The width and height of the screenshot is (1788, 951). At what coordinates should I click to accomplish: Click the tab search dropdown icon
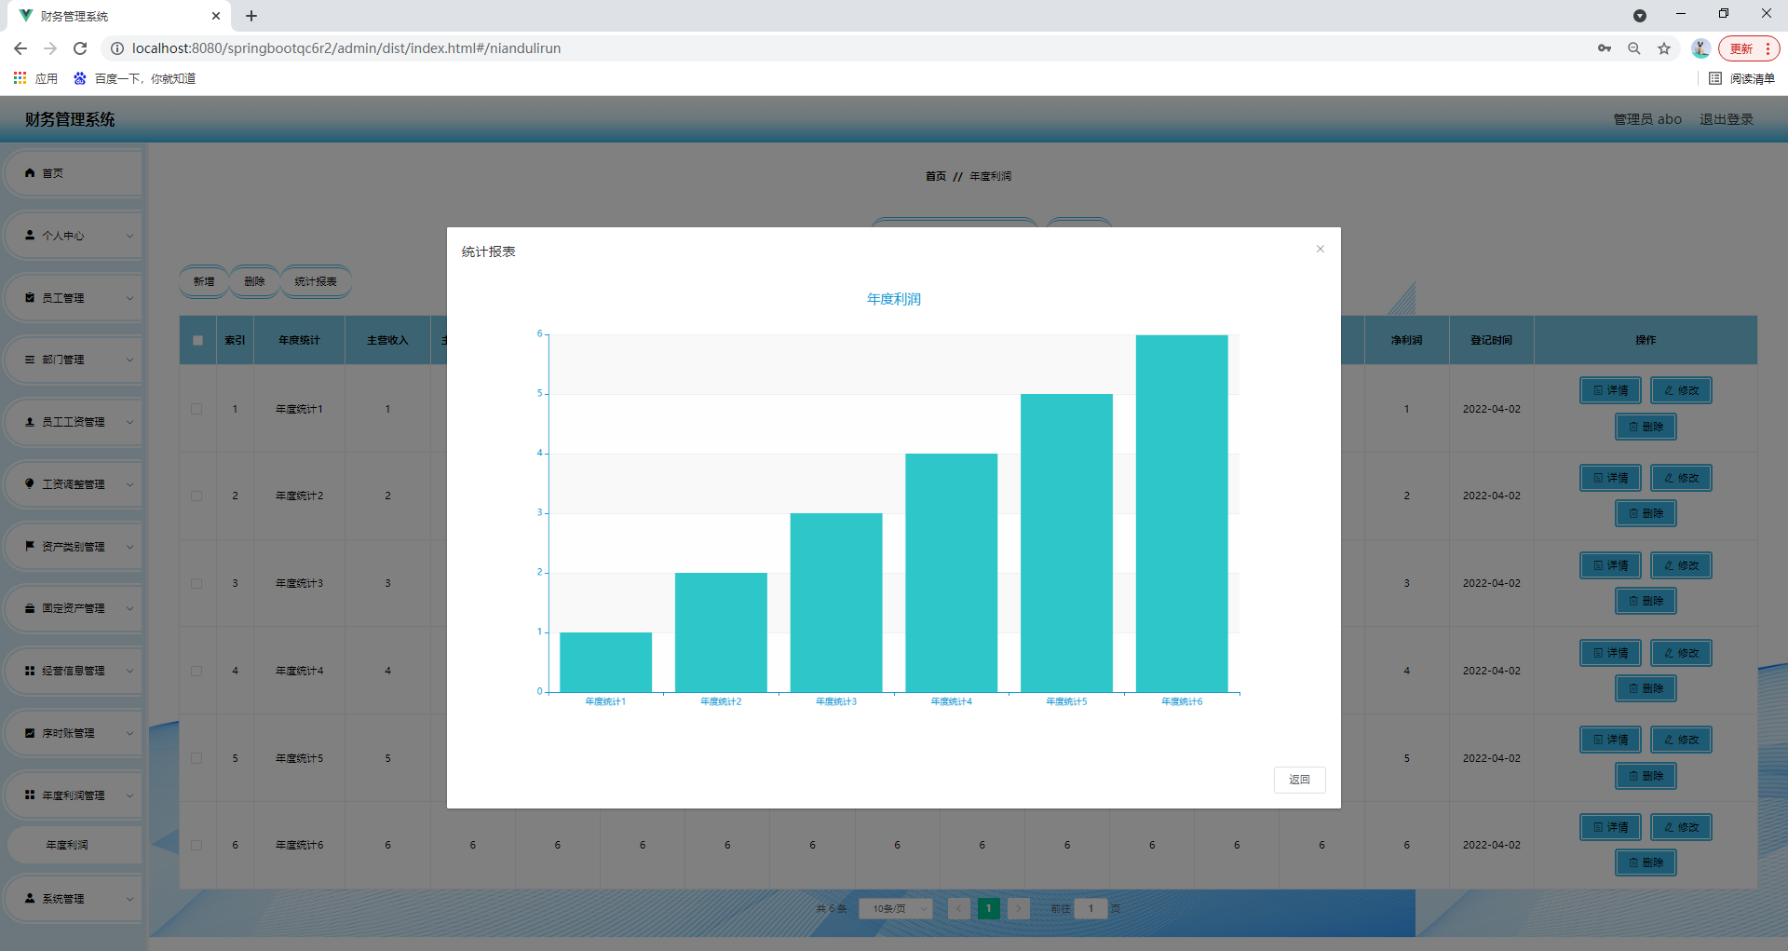(1640, 16)
